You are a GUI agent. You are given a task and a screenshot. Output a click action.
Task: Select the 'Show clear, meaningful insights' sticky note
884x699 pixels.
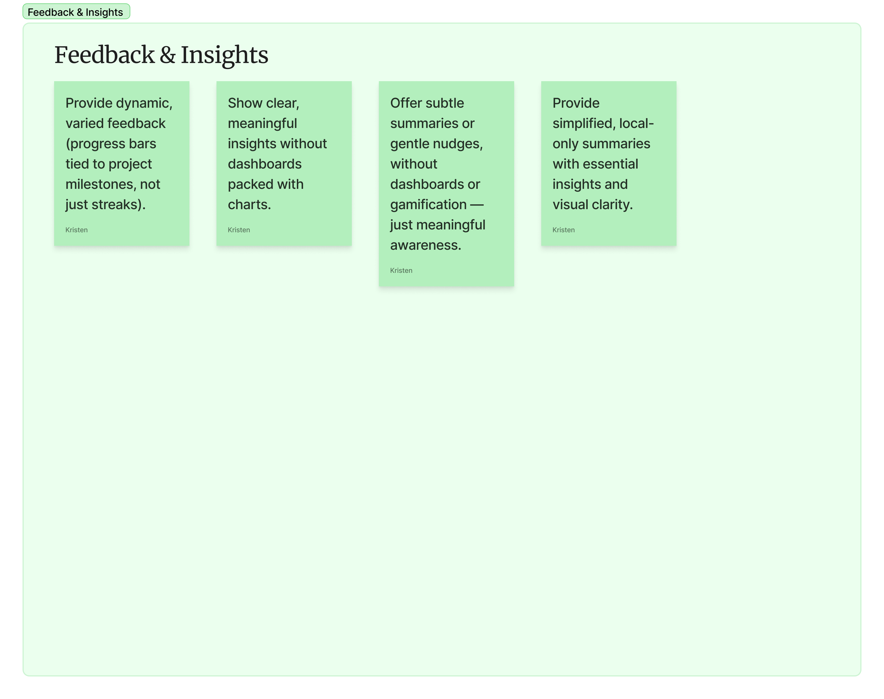(284, 163)
